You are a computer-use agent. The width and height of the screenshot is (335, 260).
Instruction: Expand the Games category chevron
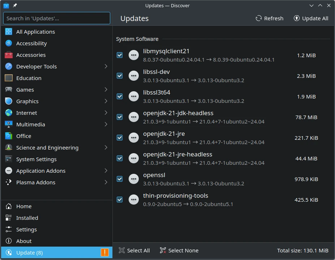106,89
